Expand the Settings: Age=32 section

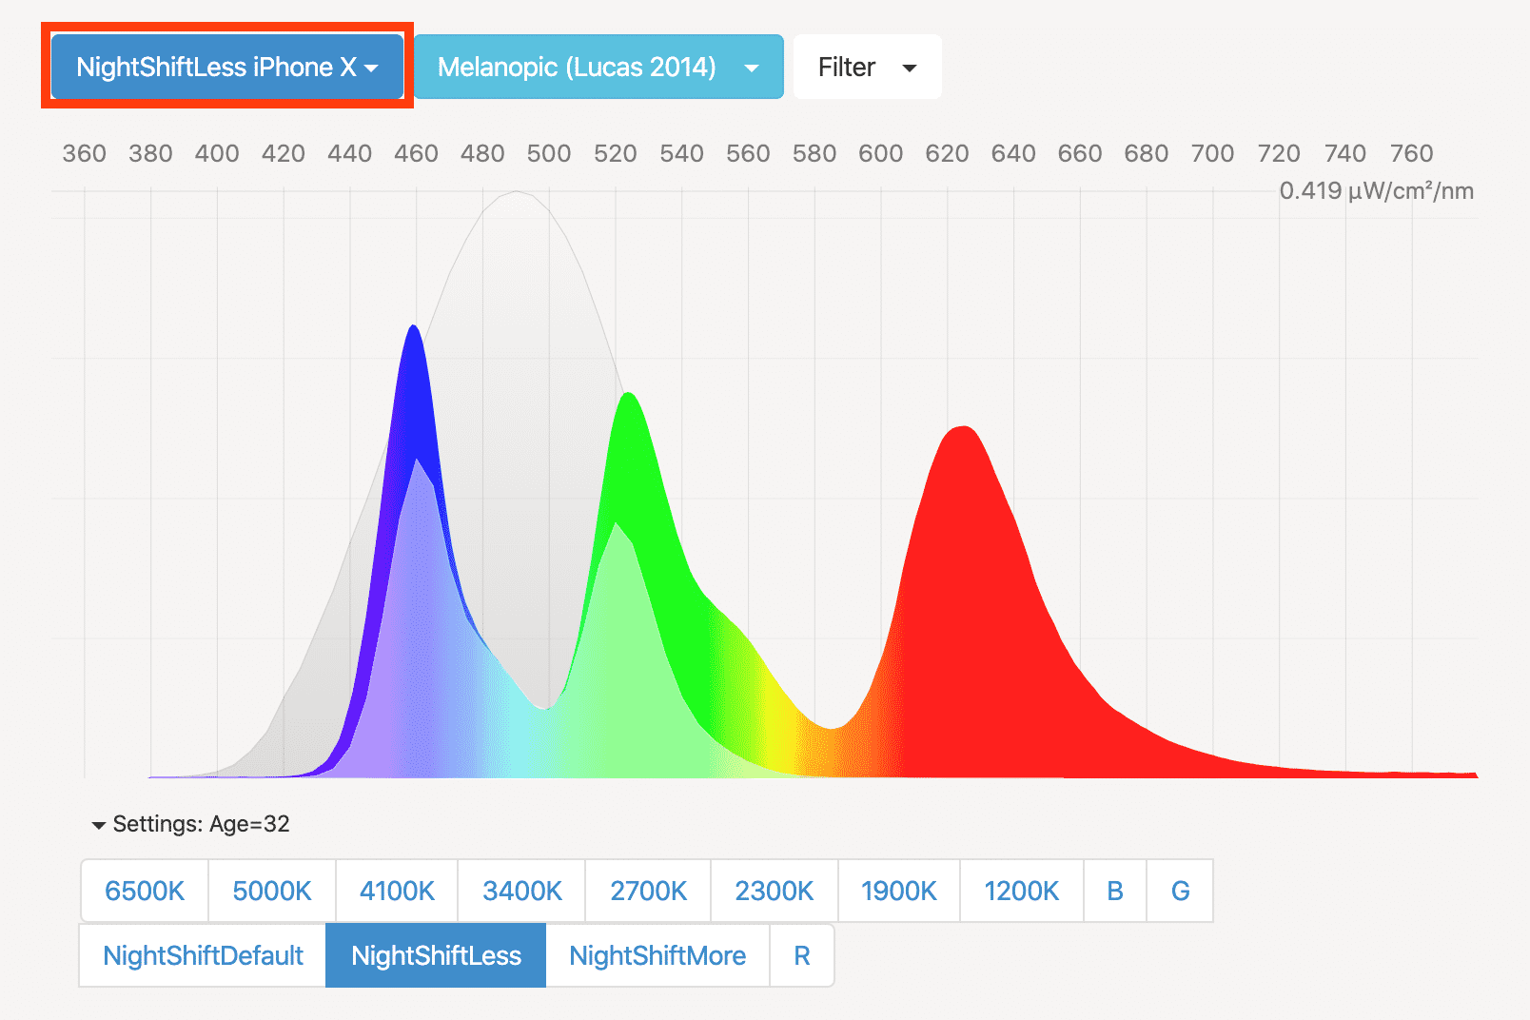(190, 824)
